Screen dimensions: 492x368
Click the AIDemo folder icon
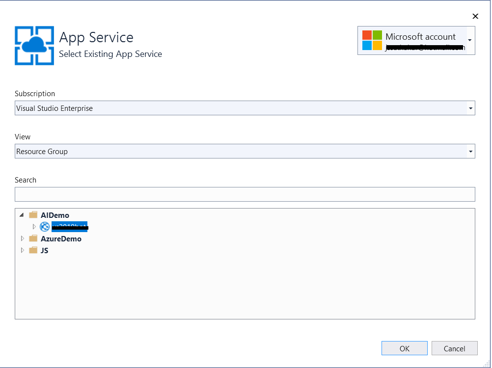tap(33, 215)
